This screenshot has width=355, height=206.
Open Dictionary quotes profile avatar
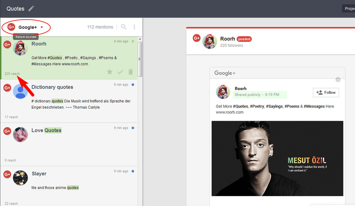(20, 91)
